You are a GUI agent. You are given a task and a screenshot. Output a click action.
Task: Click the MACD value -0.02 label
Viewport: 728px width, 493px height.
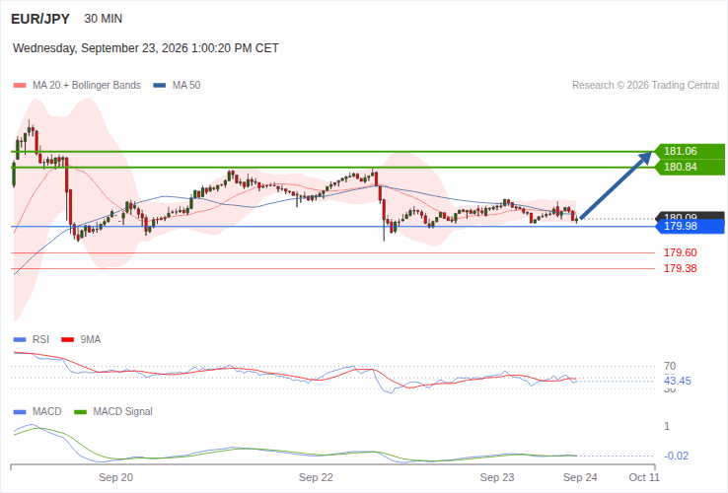click(677, 456)
